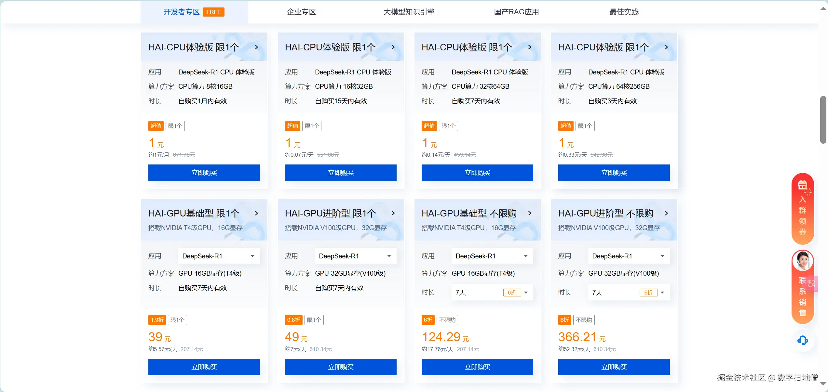Expand 应用 dropdown in HAI-GPU基础型 不限购 card
Screen dimensions: 828x392
pos(492,256)
